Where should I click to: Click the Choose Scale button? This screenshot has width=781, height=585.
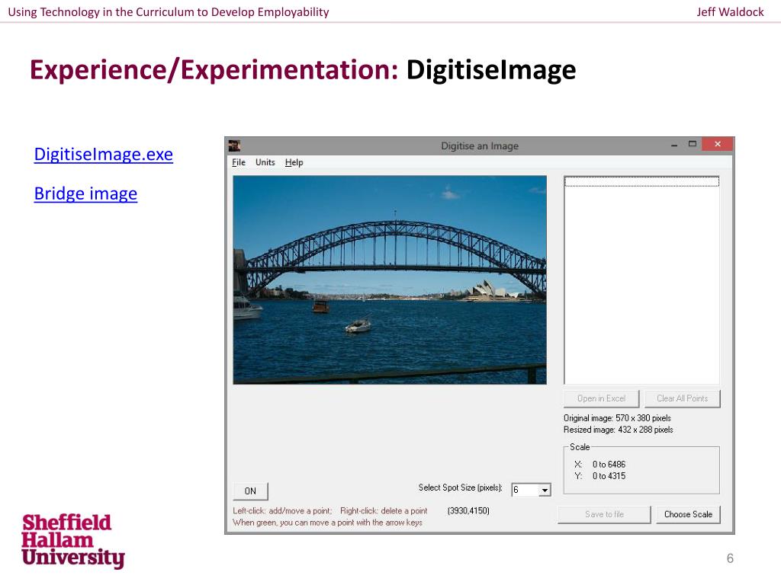point(688,514)
